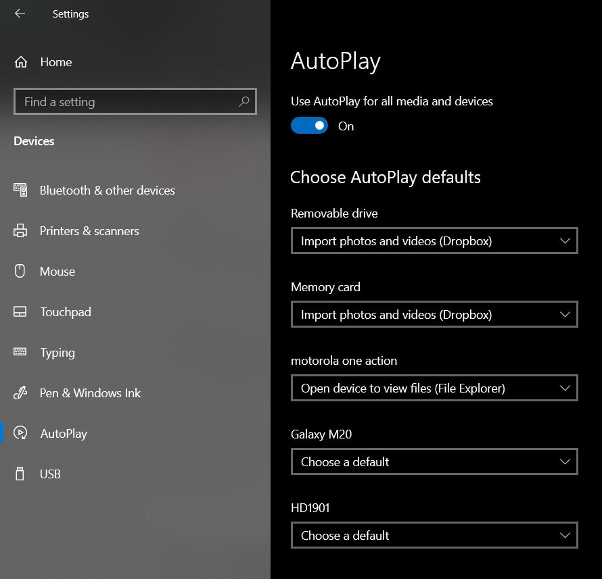Click the USB drive icon
Image resolution: width=602 pixels, height=579 pixels.
click(20, 474)
